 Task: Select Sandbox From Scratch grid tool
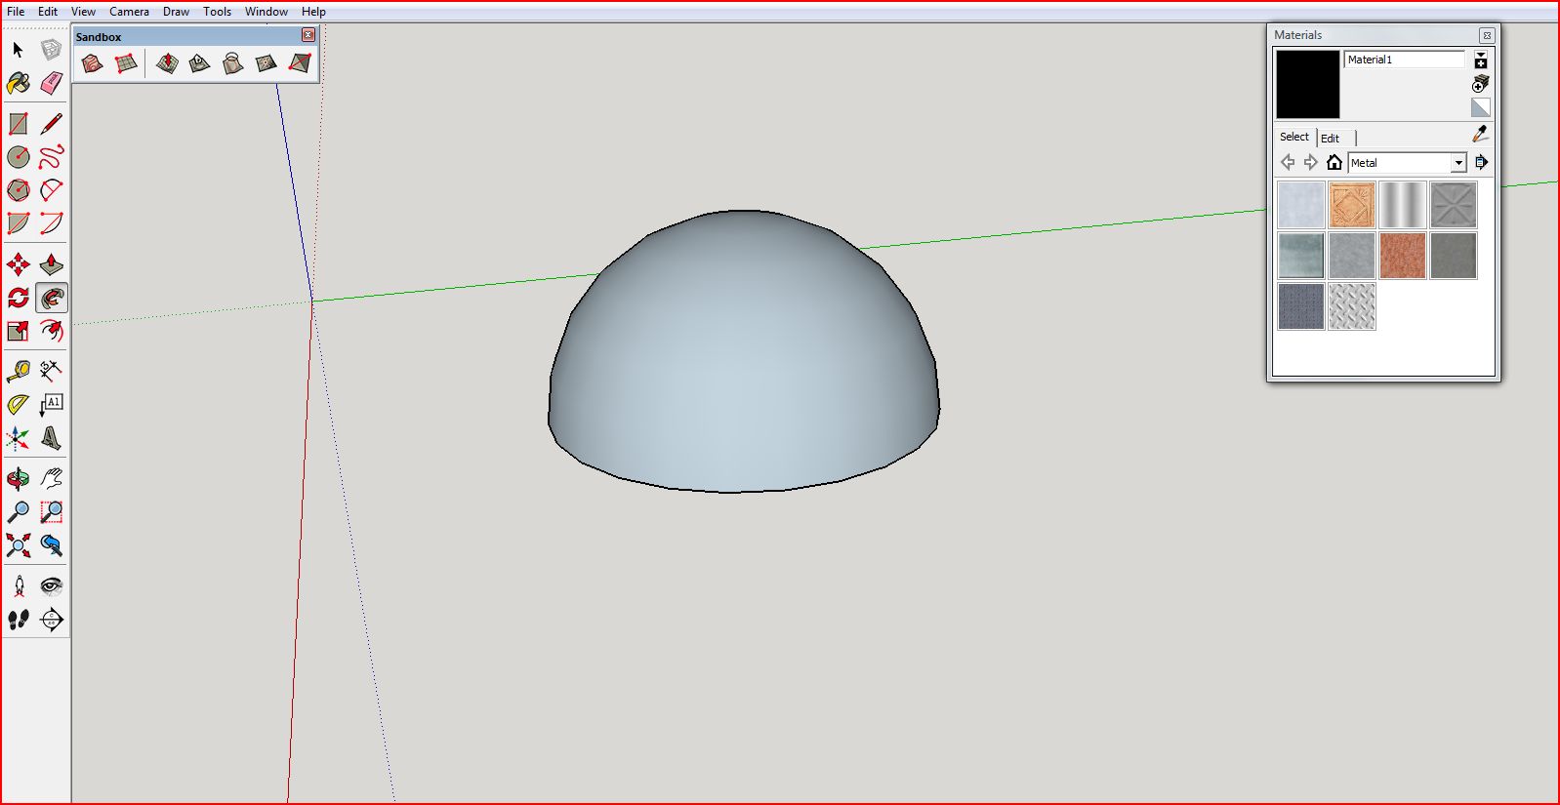126,63
